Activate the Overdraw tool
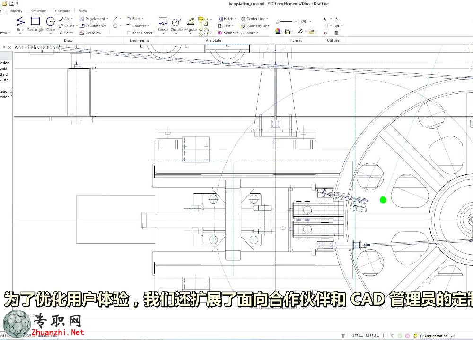473x340 pixels. [x=90, y=33]
